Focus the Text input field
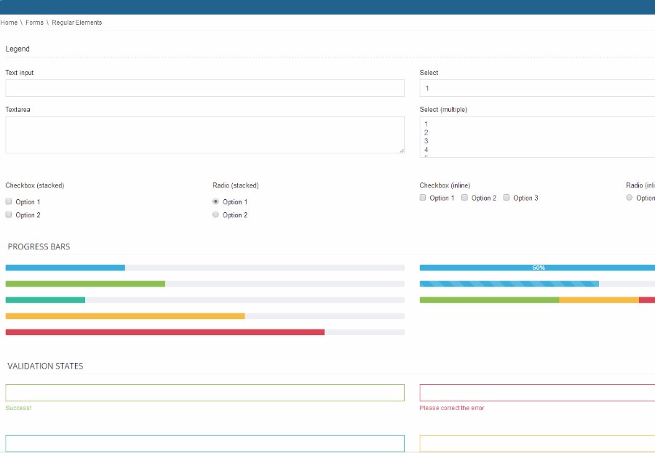The height and width of the screenshot is (453, 655). click(x=205, y=88)
